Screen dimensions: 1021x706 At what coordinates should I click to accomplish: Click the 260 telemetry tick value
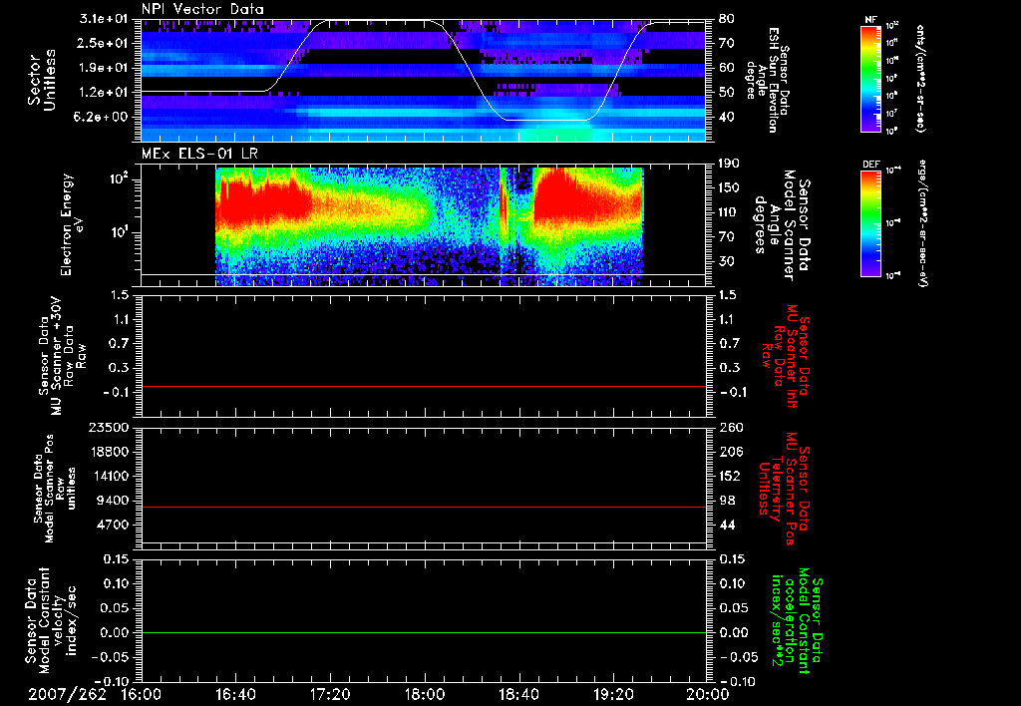(x=730, y=427)
